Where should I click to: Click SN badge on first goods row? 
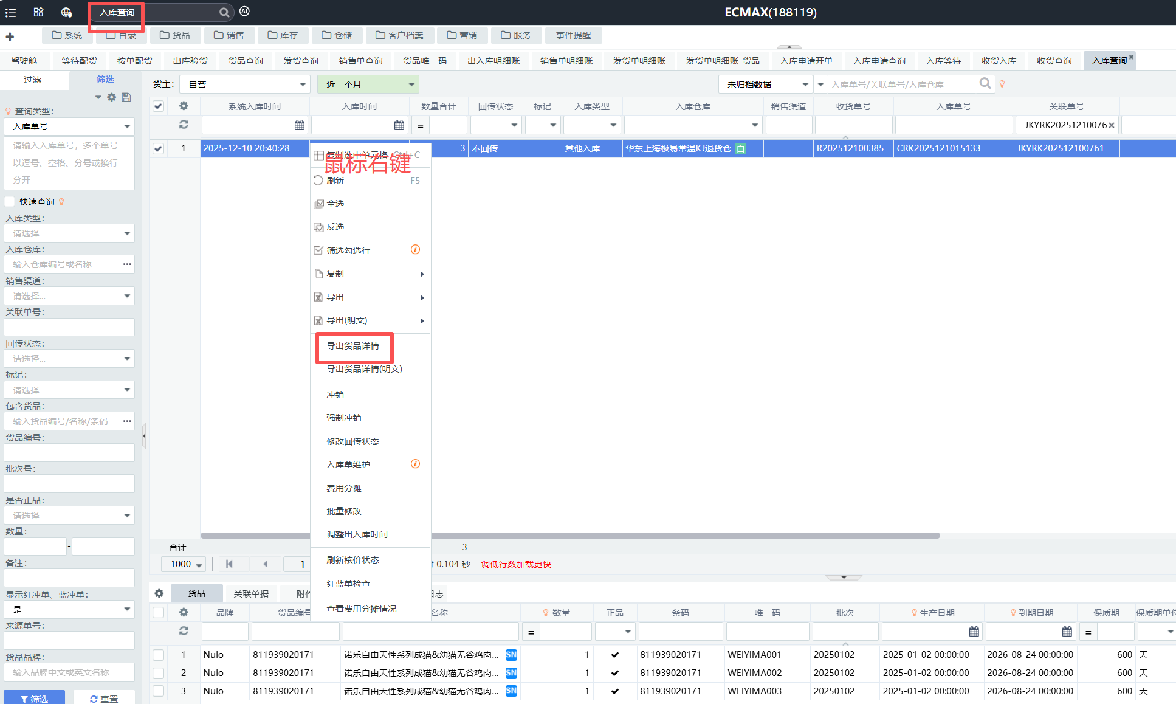(511, 655)
